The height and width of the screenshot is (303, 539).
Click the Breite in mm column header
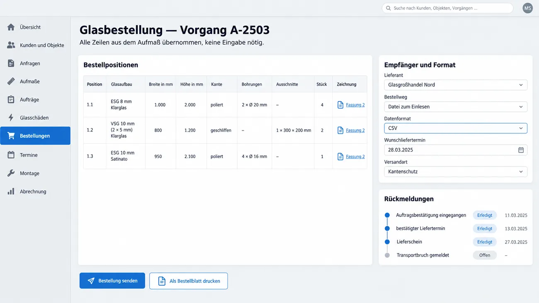click(161, 84)
